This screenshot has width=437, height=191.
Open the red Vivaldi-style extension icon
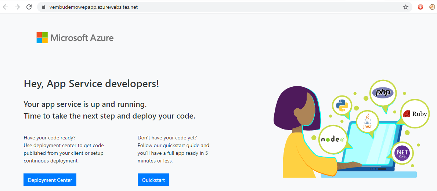click(420, 7)
